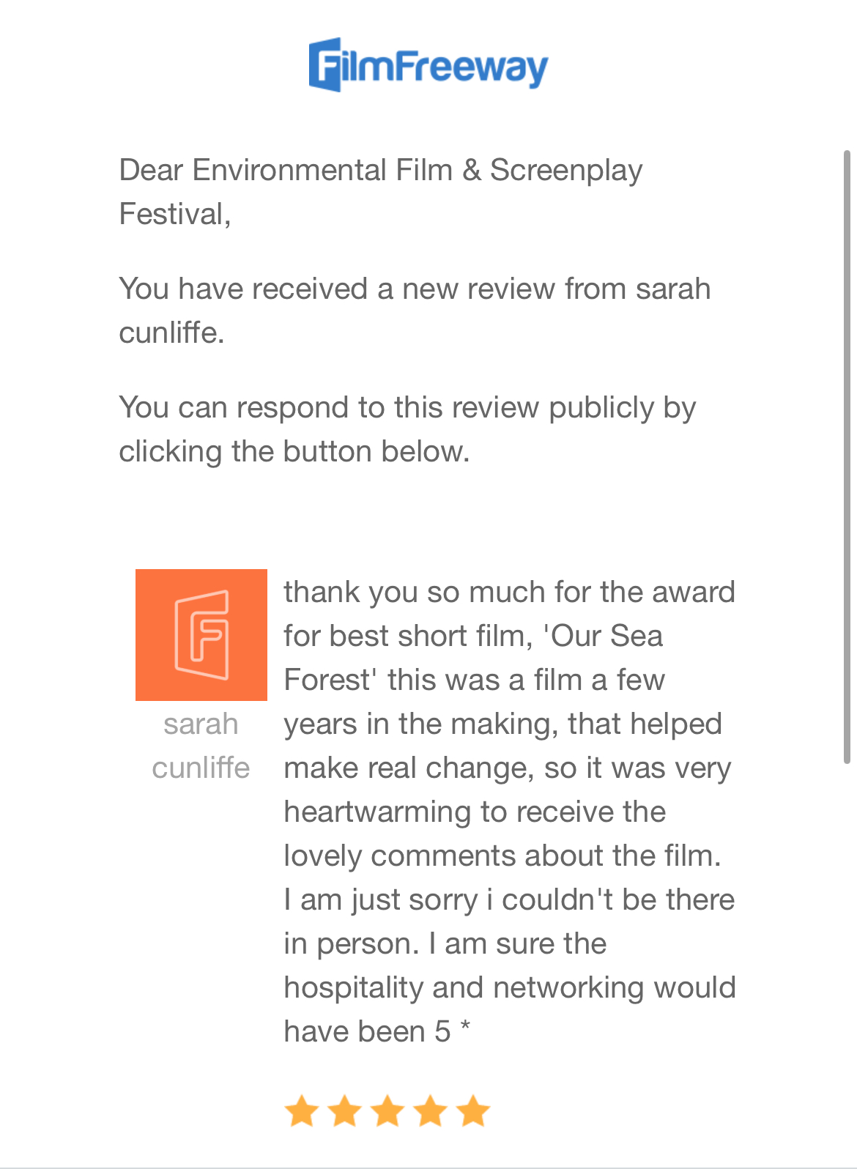Click the 'heartwarming to receive the' line
The height and width of the screenshot is (1169, 857).
click(475, 812)
